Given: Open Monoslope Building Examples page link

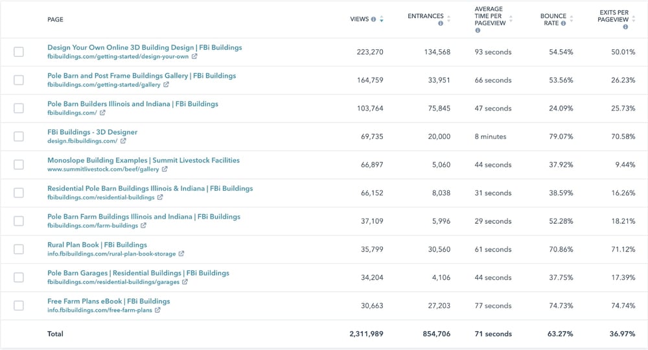Looking at the screenshot, I should (x=143, y=160).
